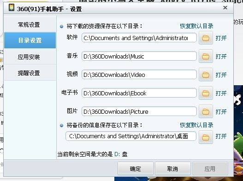Image resolution: width=243 pixels, height=181 pixels.
Task: Click the 应用 apply button
Action: 210,169
